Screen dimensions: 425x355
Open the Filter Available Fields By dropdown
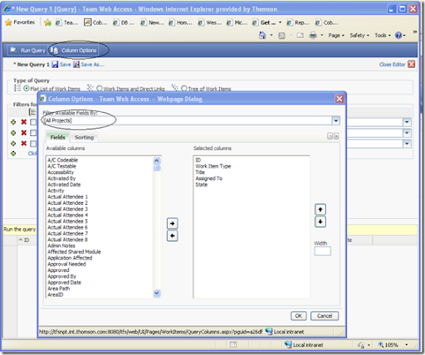(x=335, y=120)
